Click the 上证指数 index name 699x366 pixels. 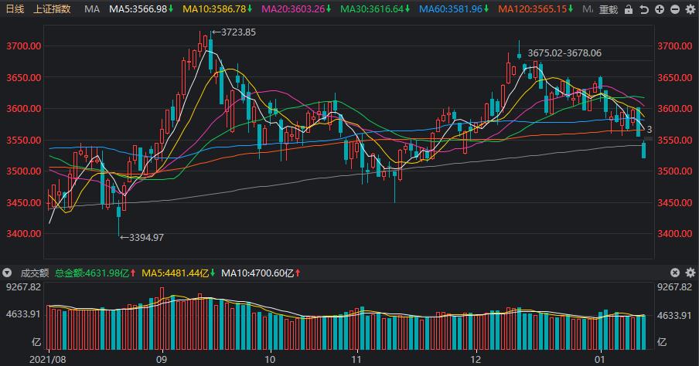53,9
